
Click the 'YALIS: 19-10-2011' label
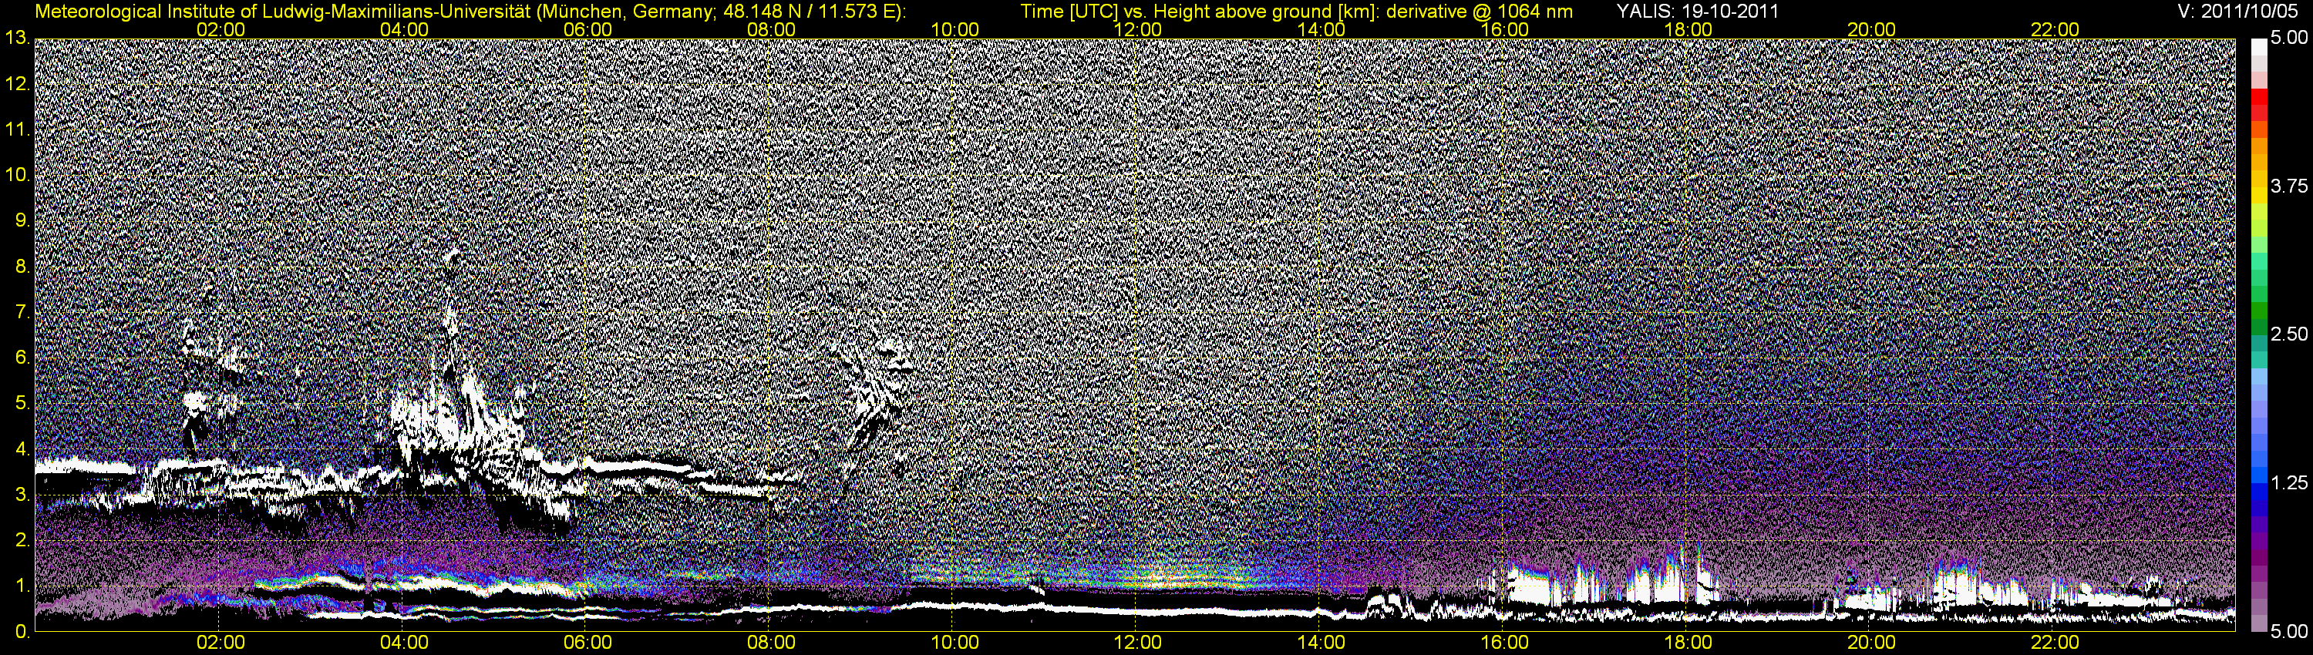(x=1697, y=12)
